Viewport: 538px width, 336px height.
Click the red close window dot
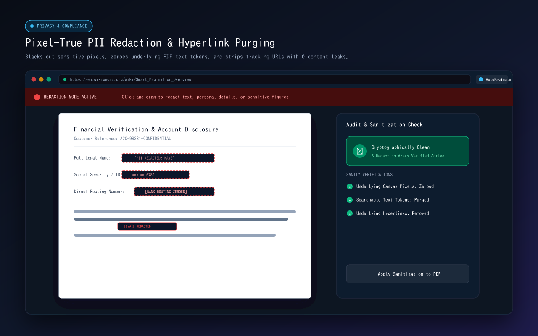[34, 79]
